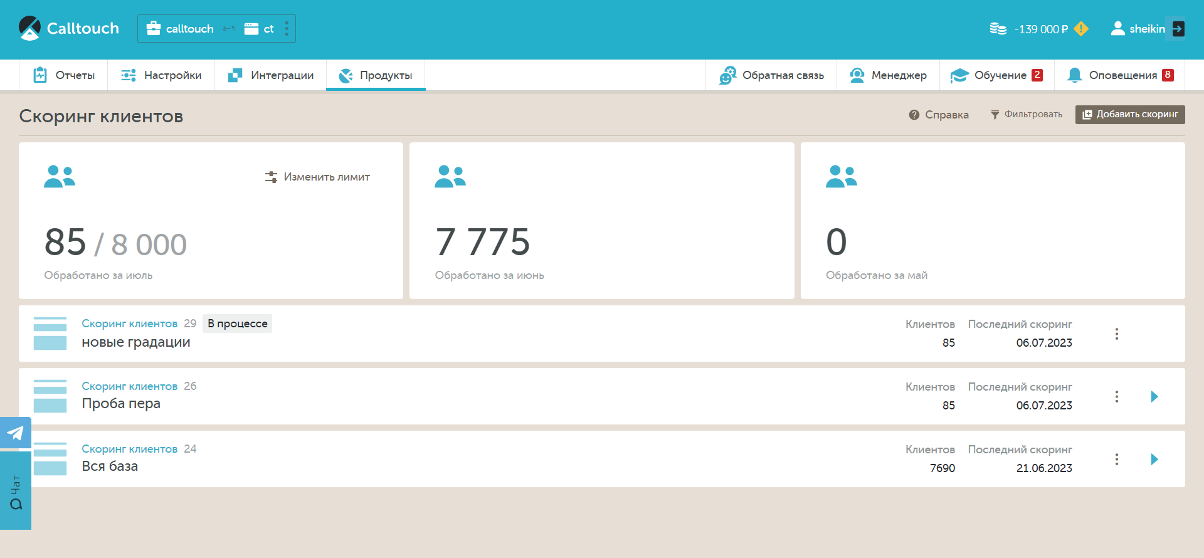
Task: Open options menu for Проба пера
Action: tap(1117, 396)
